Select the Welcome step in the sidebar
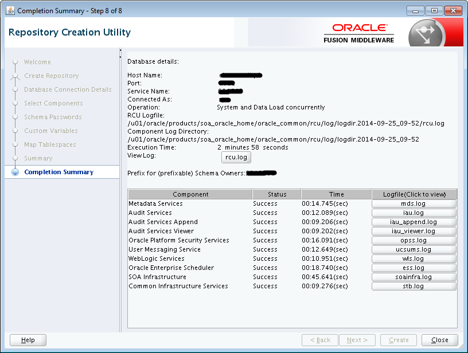The image size is (468, 353). click(37, 62)
